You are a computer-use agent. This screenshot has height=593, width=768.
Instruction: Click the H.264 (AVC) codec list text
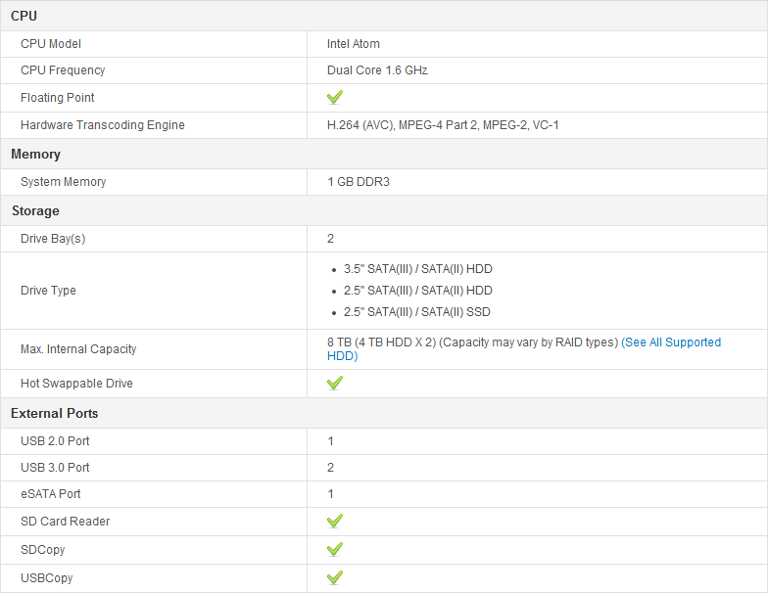[x=443, y=125]
